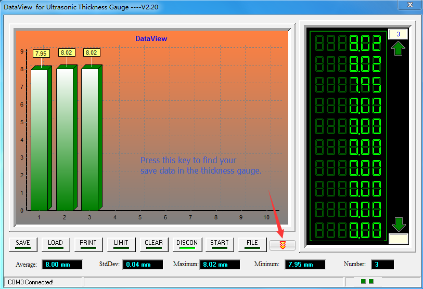Open the PRINT function
The width and height of the screenshot is (423, 289).
pyautogui.click(x=88, y=244)
